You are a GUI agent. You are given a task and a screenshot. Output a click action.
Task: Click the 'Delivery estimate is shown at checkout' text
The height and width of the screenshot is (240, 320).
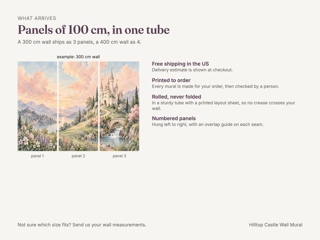click(193, 70)
